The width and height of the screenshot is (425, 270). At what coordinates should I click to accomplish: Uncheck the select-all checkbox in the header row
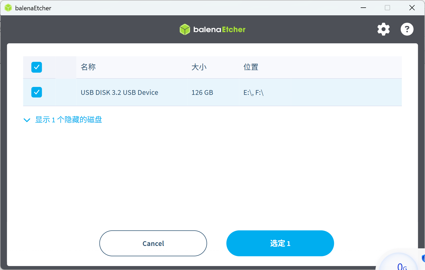coord(37,67)
